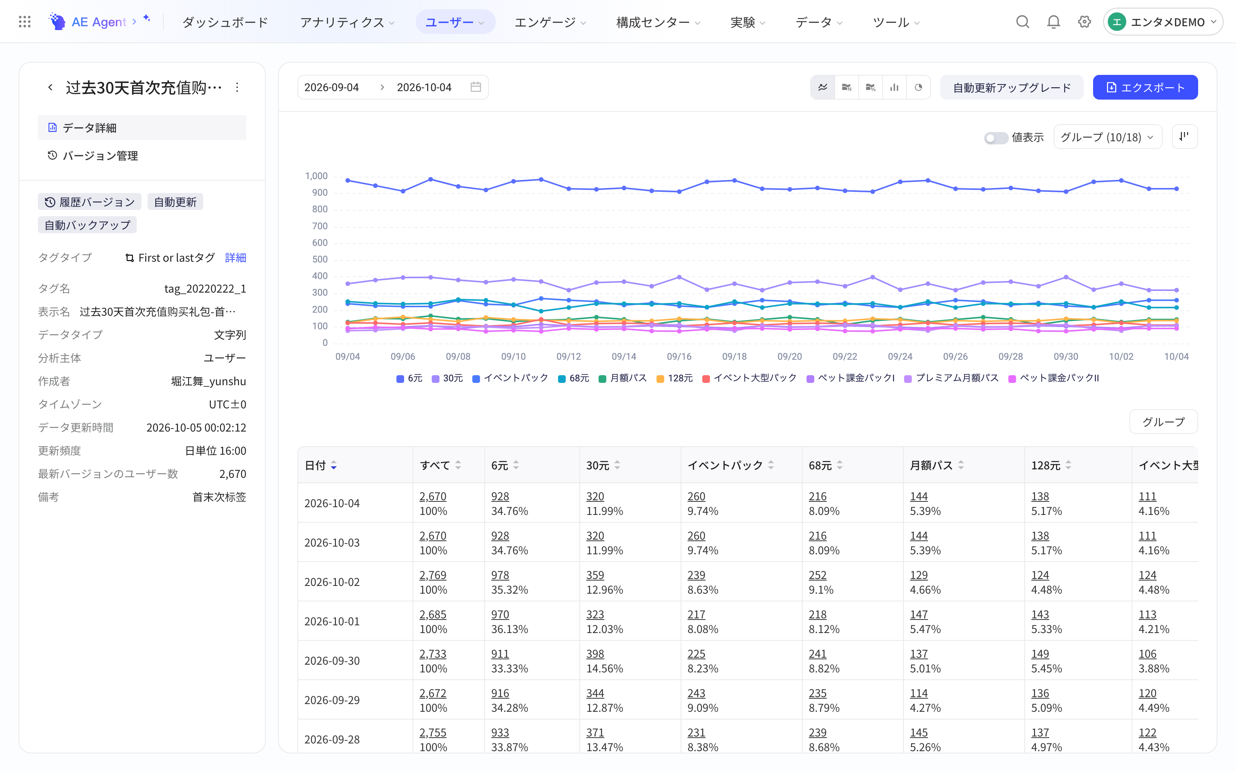This screenshot has width=1236, height=772.
Task: Open the ユーザー nav menu
Action: (455, 22)
